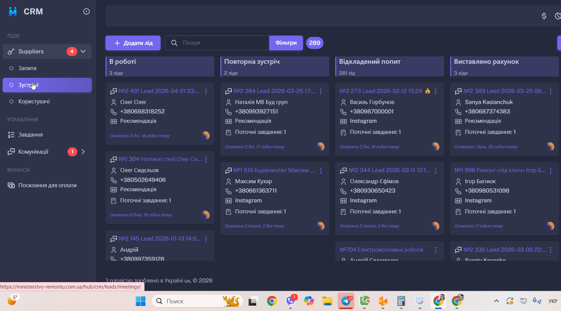Click ad source icon beside Instagram on Максим Кухар card
The image size is (561, 311).
coord(228,201)
